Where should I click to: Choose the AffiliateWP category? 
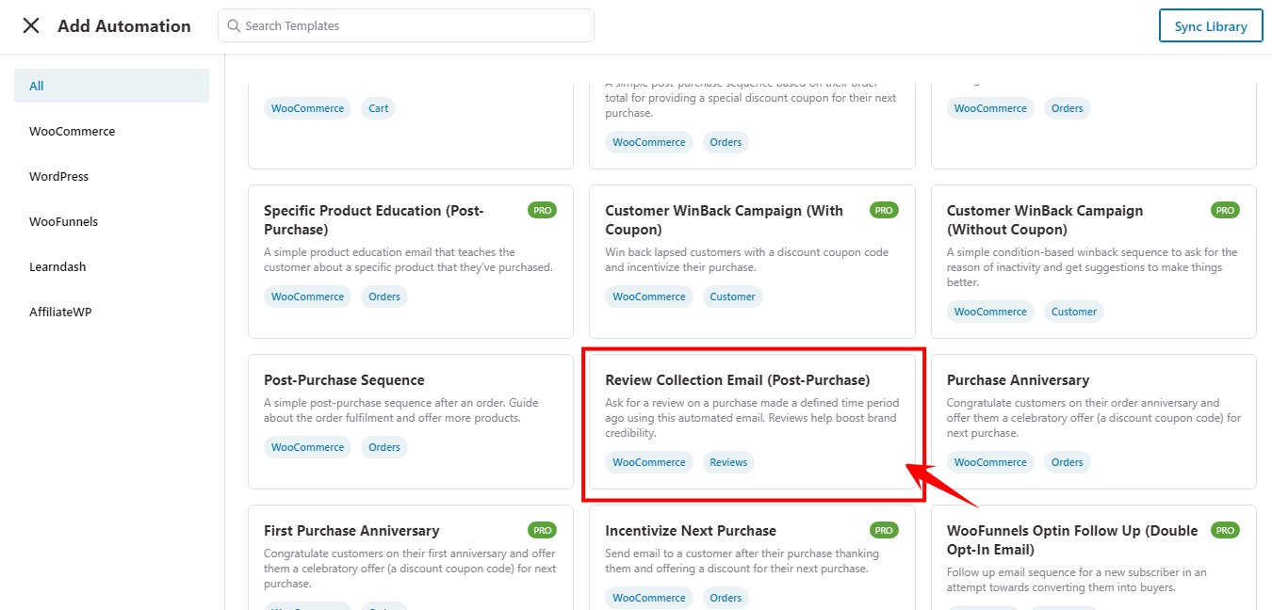point(60,312)
